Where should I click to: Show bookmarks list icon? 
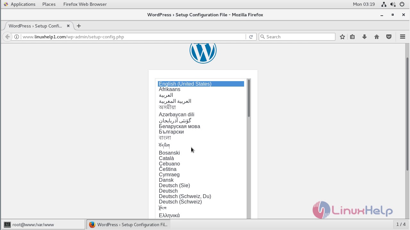pos(352,37)
